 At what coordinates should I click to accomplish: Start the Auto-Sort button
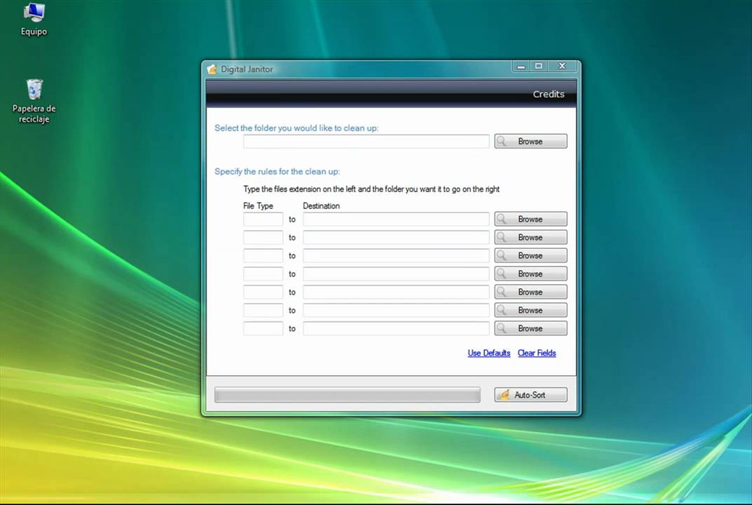pos(530,395)
